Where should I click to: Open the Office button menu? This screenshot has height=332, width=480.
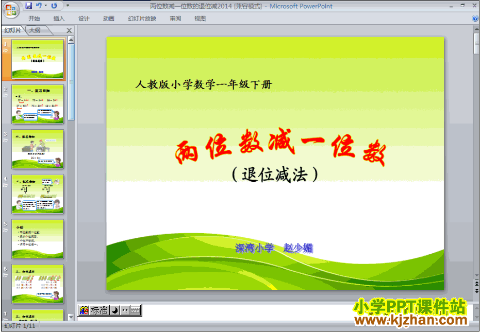(11, 10)
